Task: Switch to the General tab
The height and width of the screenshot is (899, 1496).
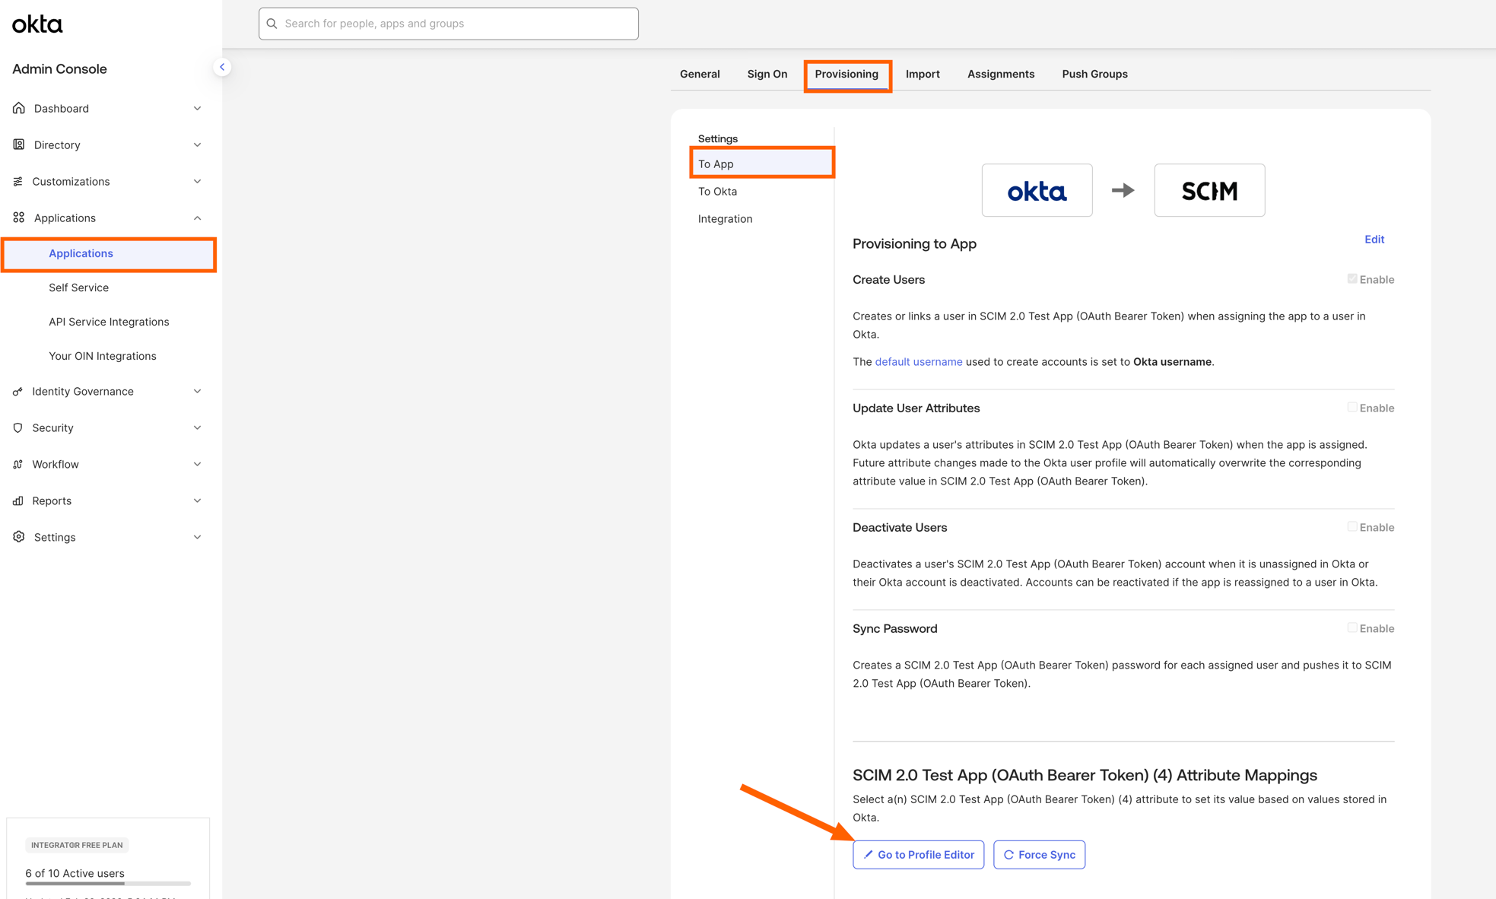Action: tap(700, 74)
